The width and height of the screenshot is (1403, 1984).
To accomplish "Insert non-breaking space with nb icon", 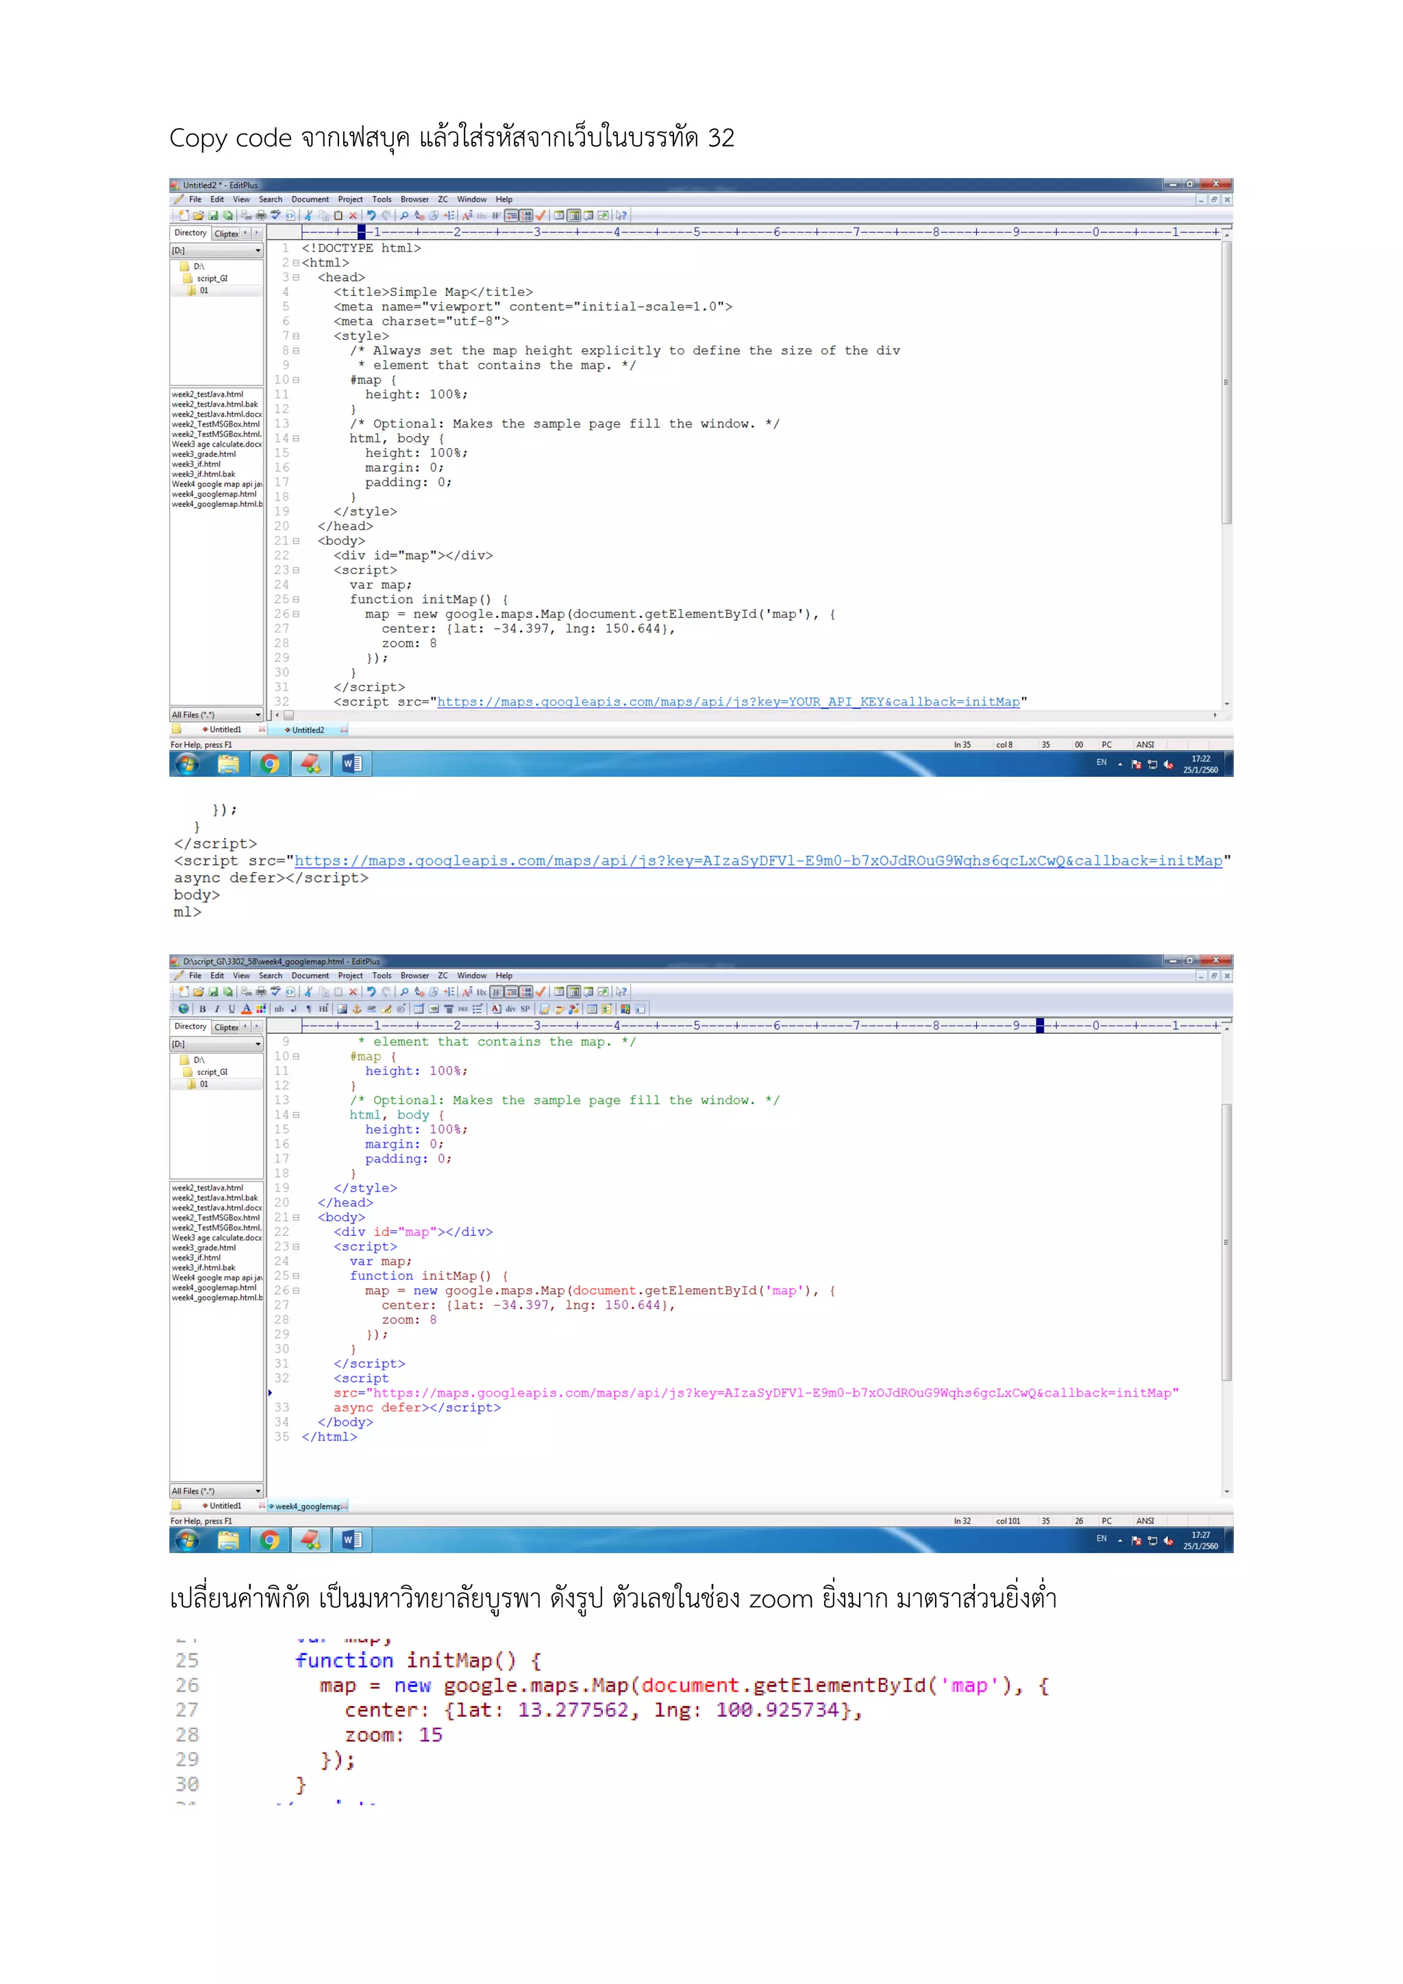I will click(279, 1009).
